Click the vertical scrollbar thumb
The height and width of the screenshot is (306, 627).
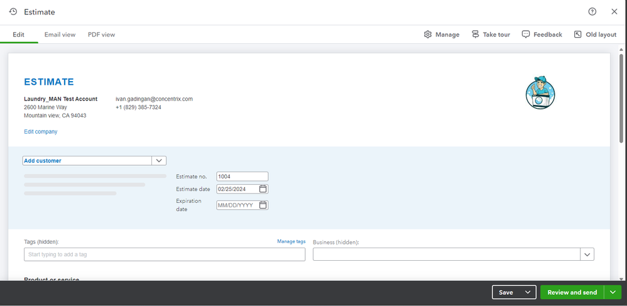point(621,98)
